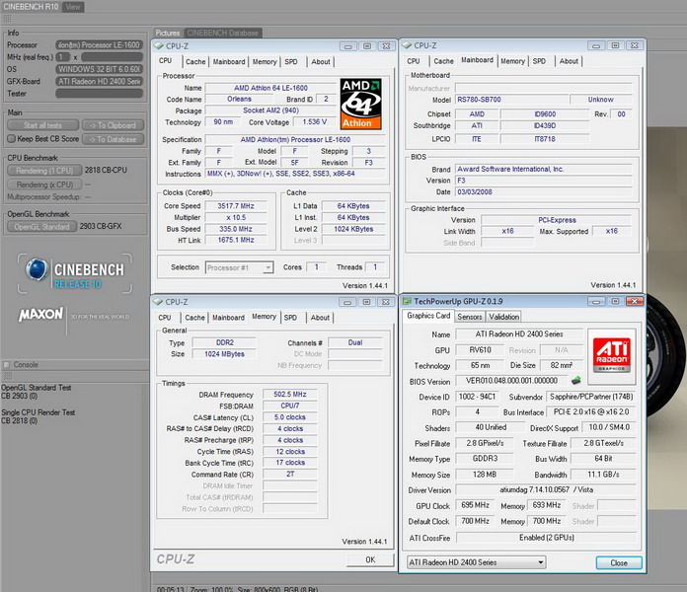687x592 pixels.
Task: Switch to the CINEBENCH Database tab
Action: (x=222, y=33)
